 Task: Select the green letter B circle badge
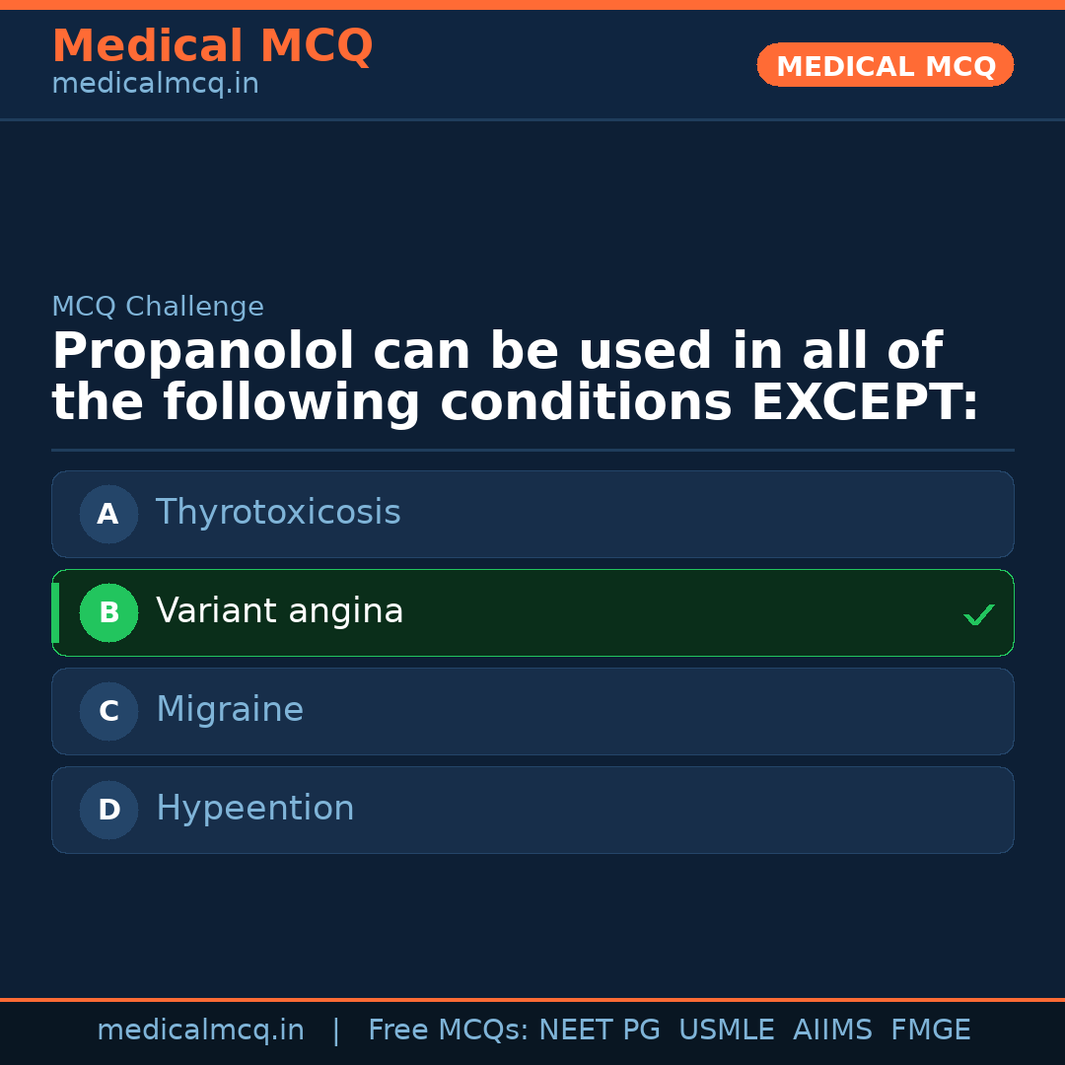108,612
